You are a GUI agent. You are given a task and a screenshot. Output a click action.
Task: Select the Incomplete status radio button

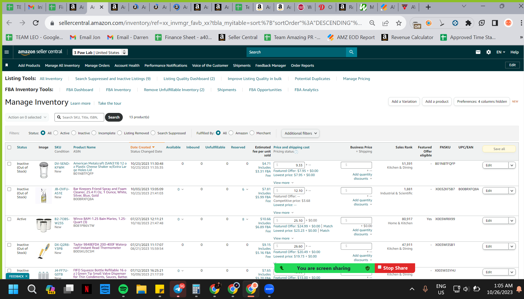94,133
